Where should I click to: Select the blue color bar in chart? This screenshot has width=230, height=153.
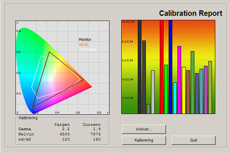(170, 67)
